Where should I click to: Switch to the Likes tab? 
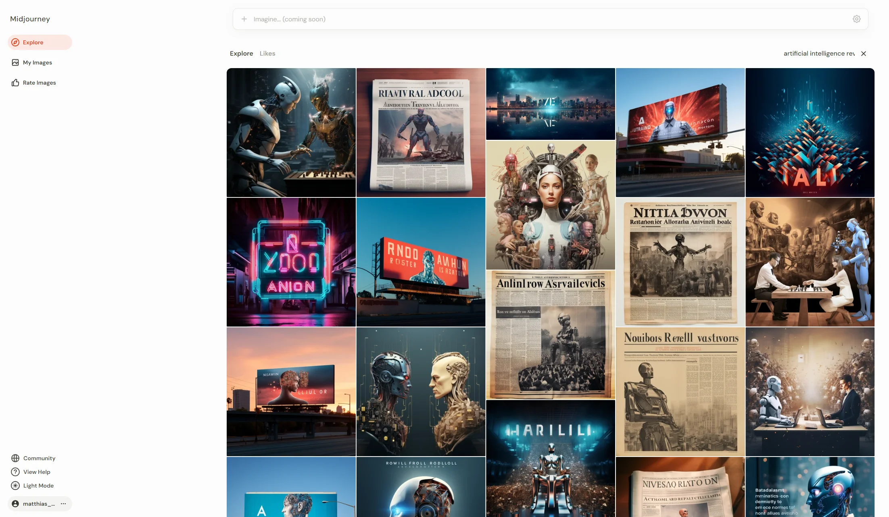pyautogui.click(x=267, y=54)
